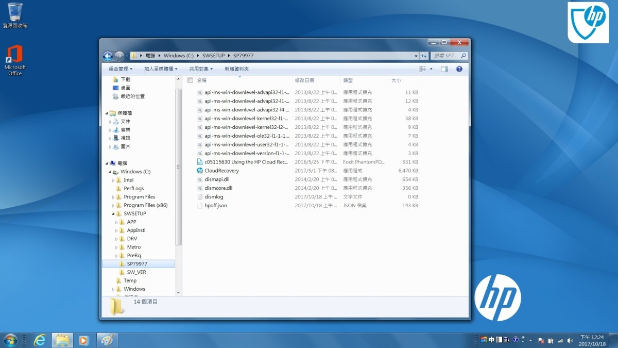Viewport: 618px width, 348px height.
Task: Open the view options dropdown arrow
Action: [x=431, y=69]
